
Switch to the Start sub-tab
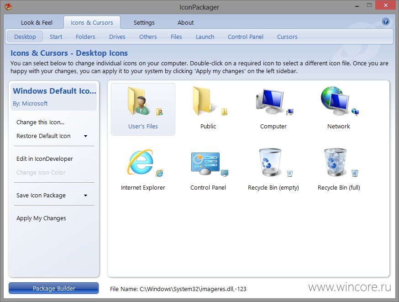click(56, 37)
